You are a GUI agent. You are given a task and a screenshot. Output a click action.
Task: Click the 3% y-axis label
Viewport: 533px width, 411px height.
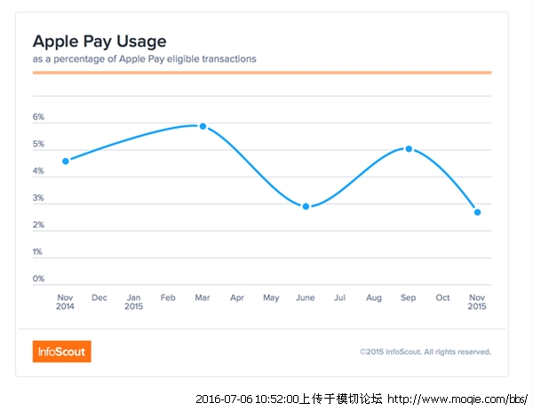pyautogui.click(x=38, y=198)
